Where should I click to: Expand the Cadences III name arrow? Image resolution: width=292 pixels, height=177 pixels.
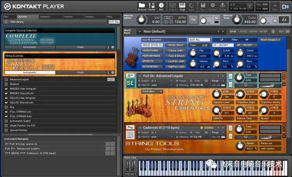point(140,128)
